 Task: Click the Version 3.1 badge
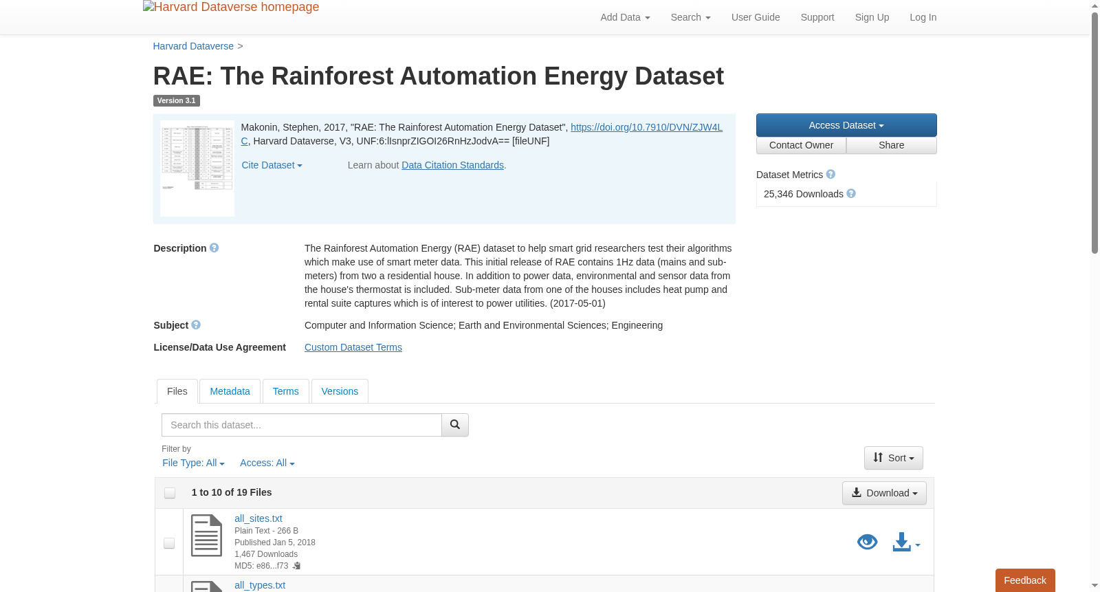[177, 100]
